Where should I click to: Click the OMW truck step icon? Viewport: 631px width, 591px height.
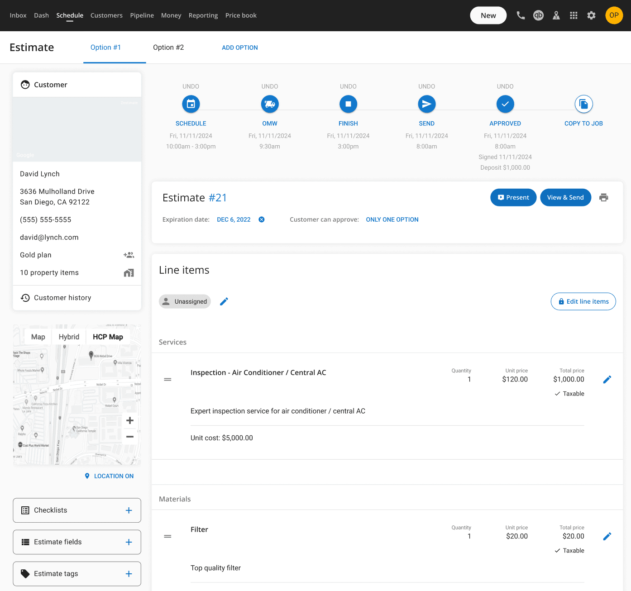pyautogui.click(x=270, y=104)
